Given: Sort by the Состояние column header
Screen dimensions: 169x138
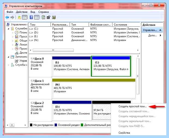Looking at the screenshot, I should (x=126, y=24).
